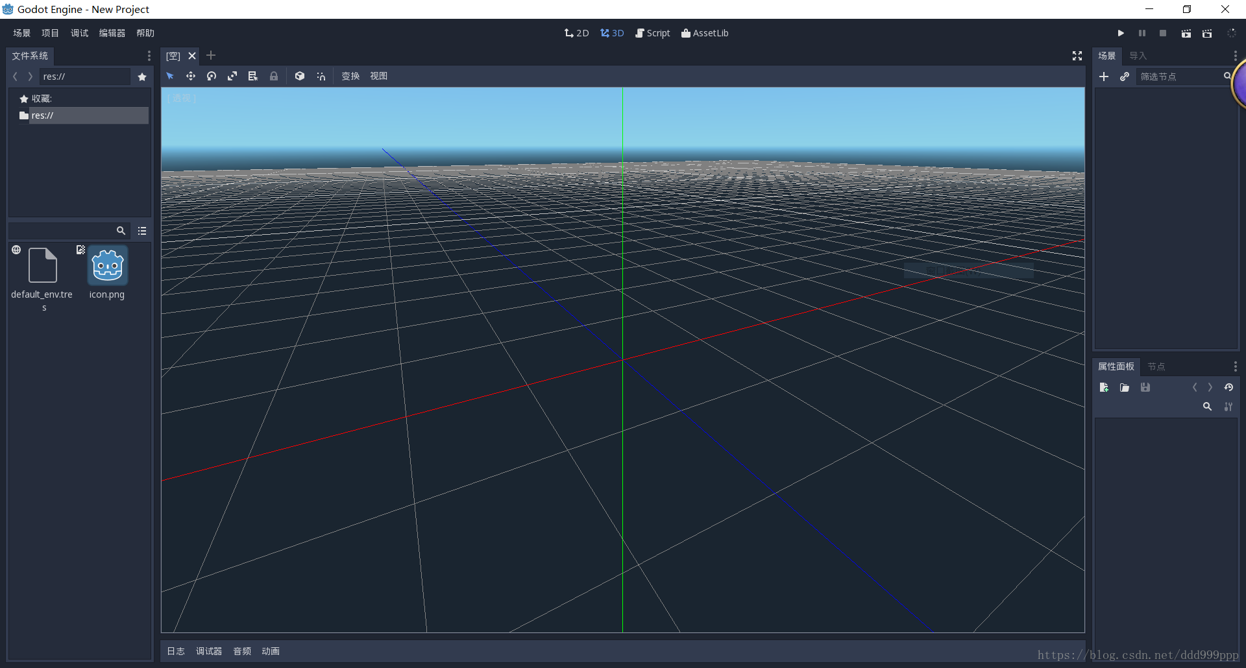
Task: Click the file search field
Action: click(x=69, y=231)
